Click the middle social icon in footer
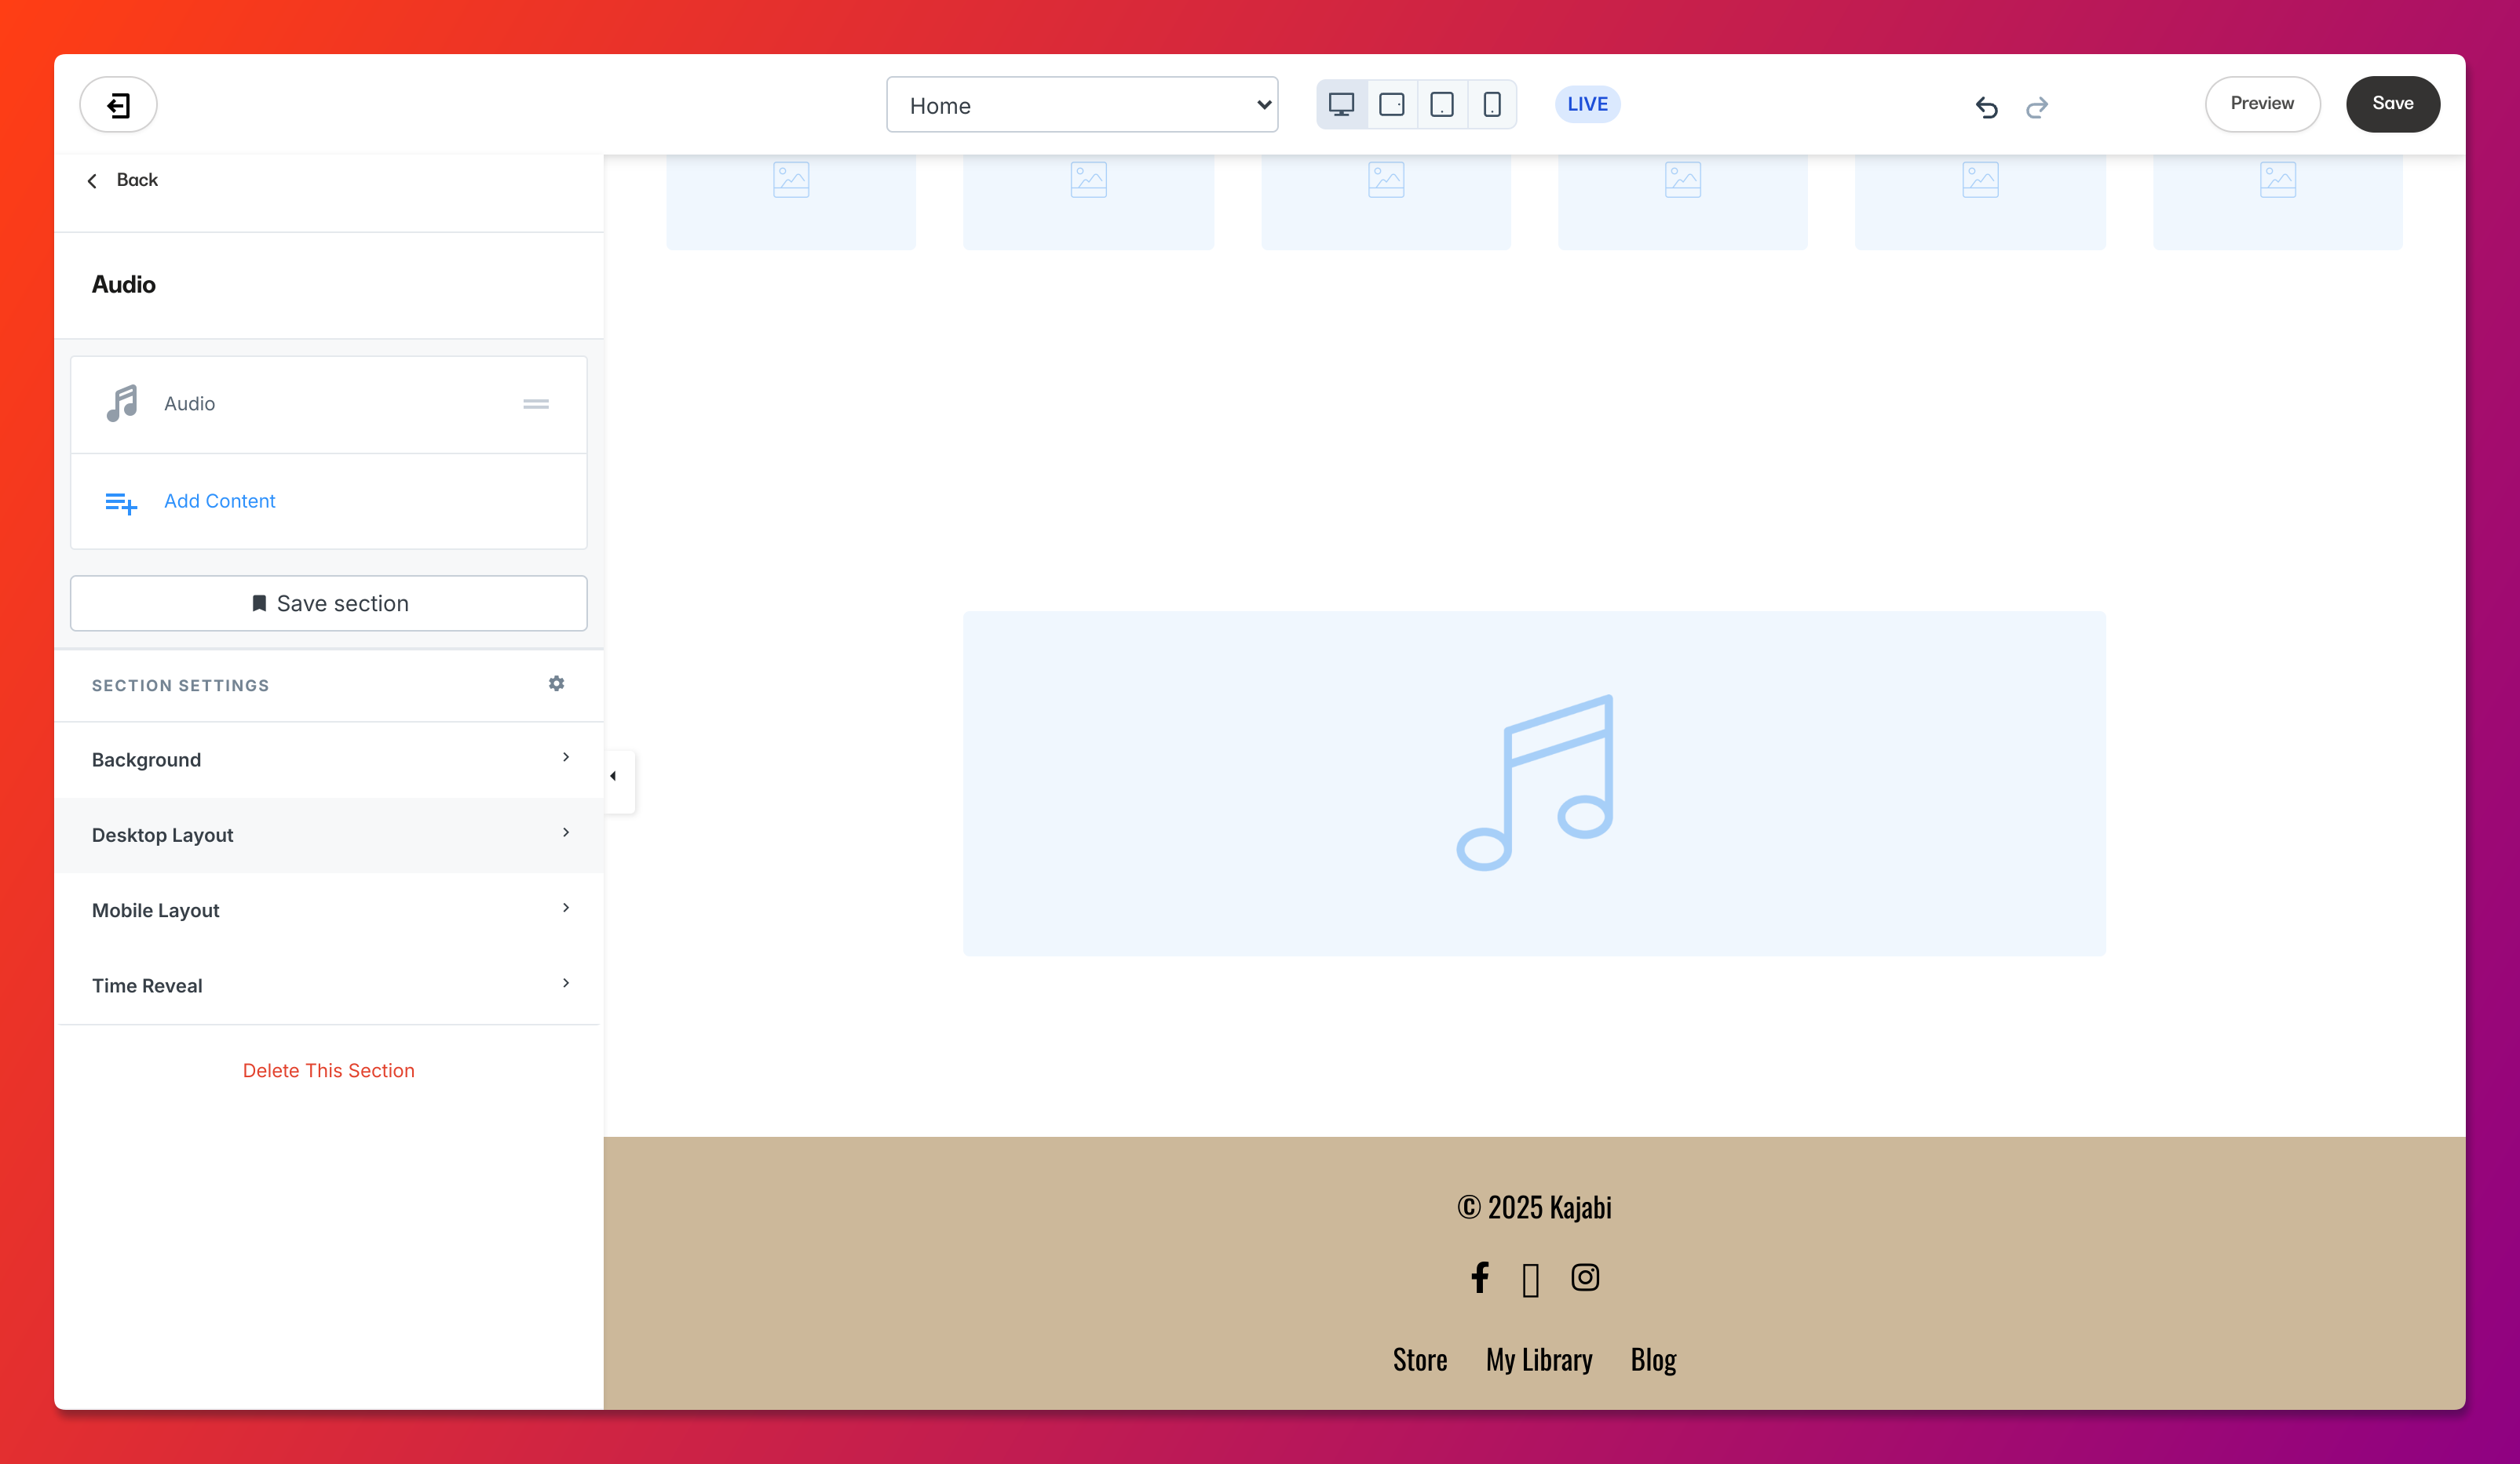The width and height of the screenshot is (2520, 1464). coord(1530,1279)
